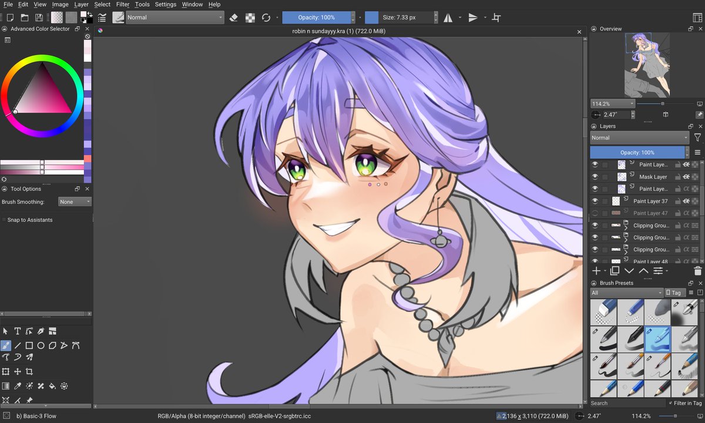
Task: Open reload preset dropdown arrow
Action: coord(277,18)
